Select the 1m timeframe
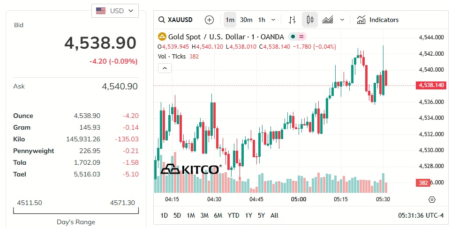Screen dimensions: 451x227 [230, 20]
